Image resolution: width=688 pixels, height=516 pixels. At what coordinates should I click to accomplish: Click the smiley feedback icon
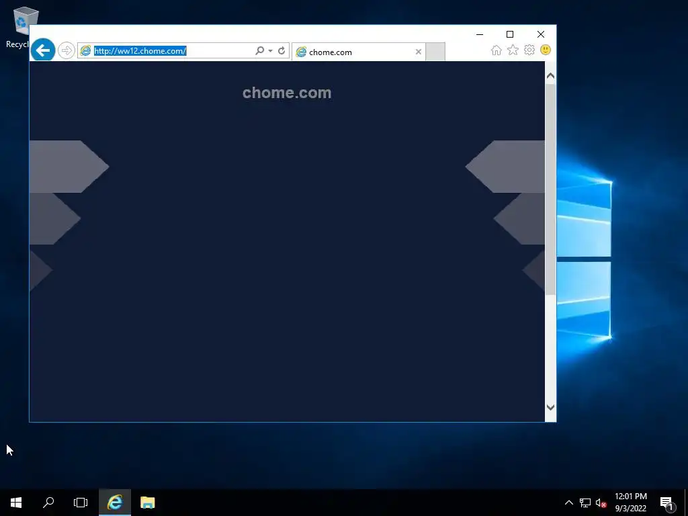(546, 50)
